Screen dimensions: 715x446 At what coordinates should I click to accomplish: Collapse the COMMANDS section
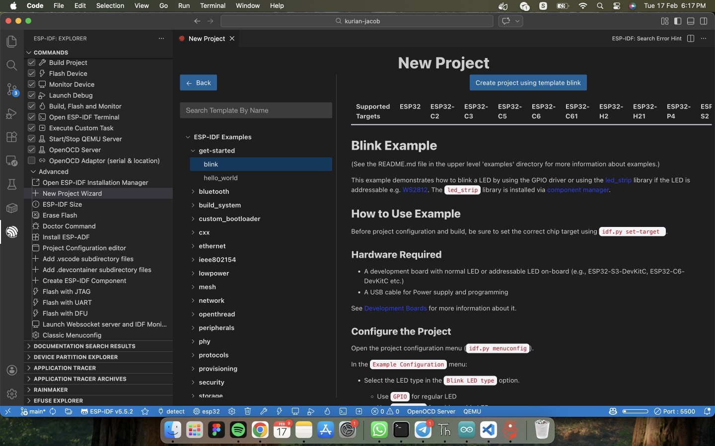click(x=98, y=53)
